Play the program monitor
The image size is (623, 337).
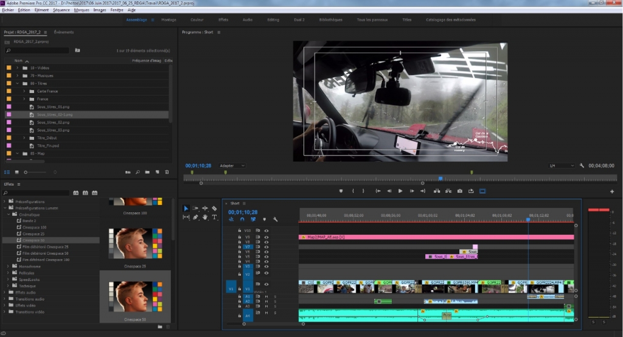point(400,191)
